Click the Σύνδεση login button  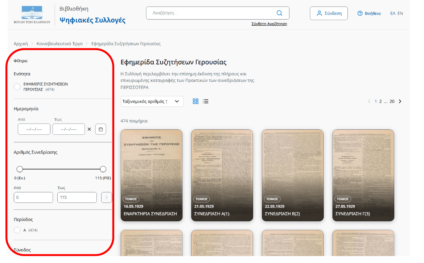329,13
